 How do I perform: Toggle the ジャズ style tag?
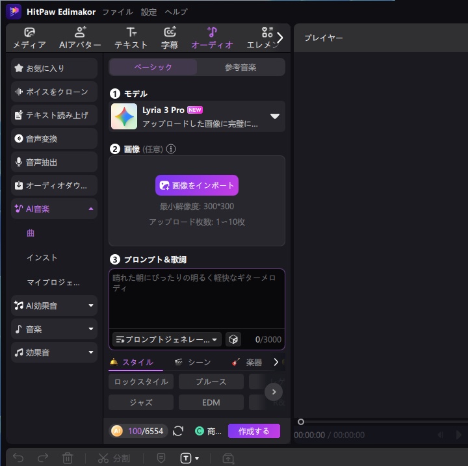pyautogui.click(x=141, y=402)
